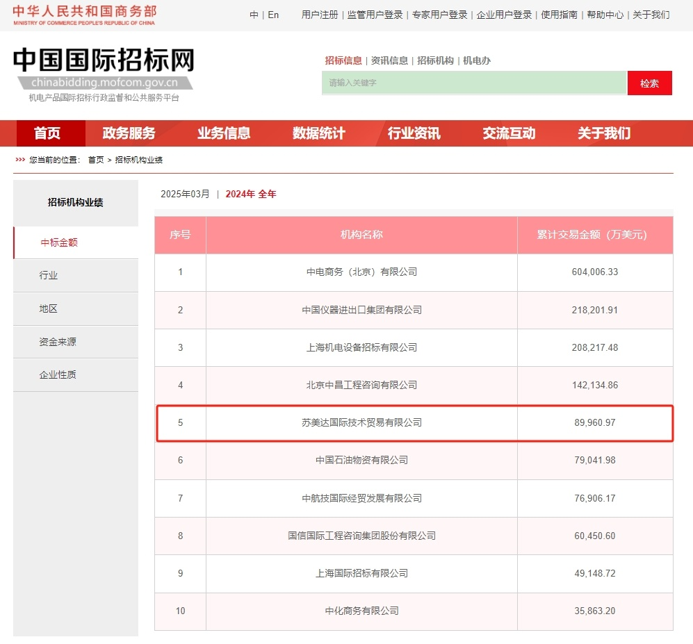The height and width of the screenshot is (644, 693).
Task: Click 国信国际工程咨询集团股份有限公司 row name
Action: pyautogui.click(x=361, y=536)
